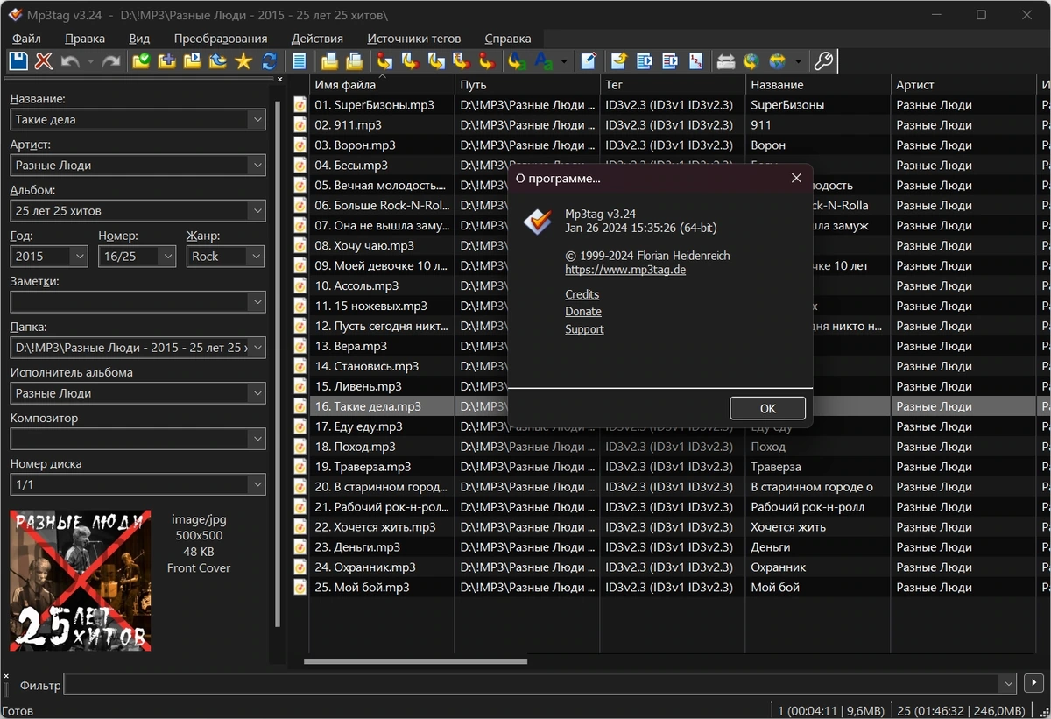1051x719 pixels.
Task: Select the file 03. Ворон.mp3
Action: pyautogui.click(x=355, y=145)
